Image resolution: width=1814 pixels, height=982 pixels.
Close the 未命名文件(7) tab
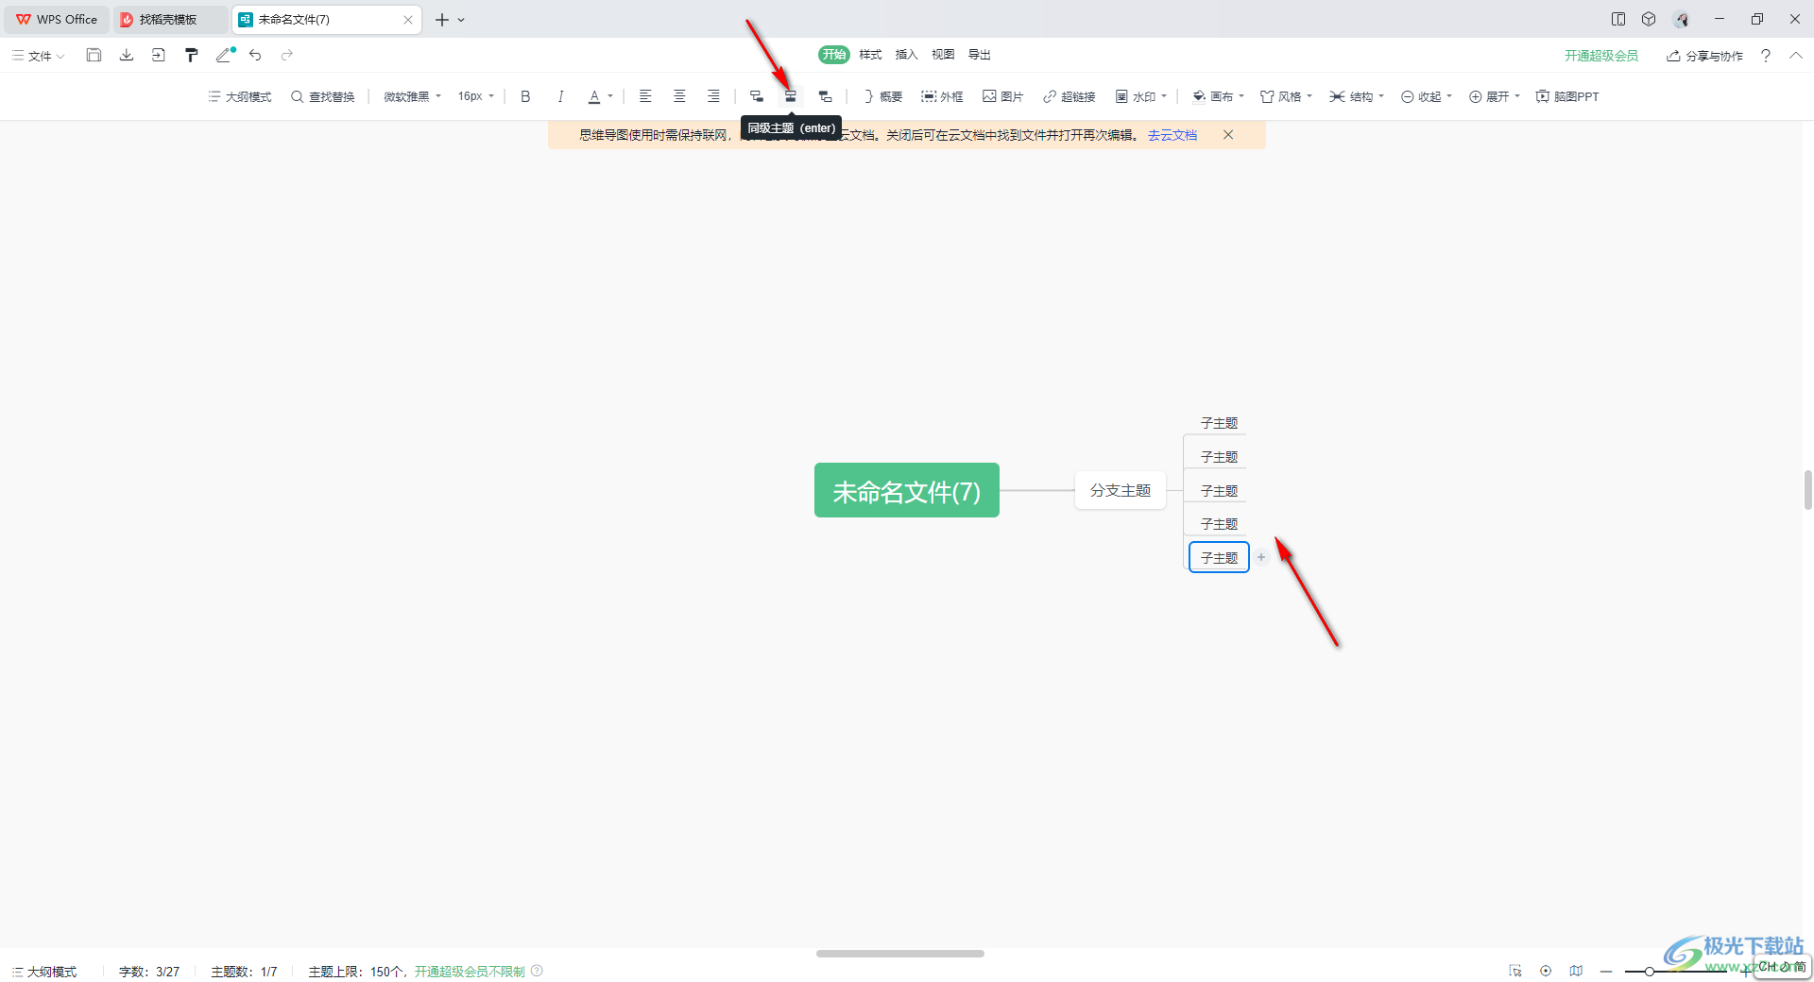click(x=408, y=19)
